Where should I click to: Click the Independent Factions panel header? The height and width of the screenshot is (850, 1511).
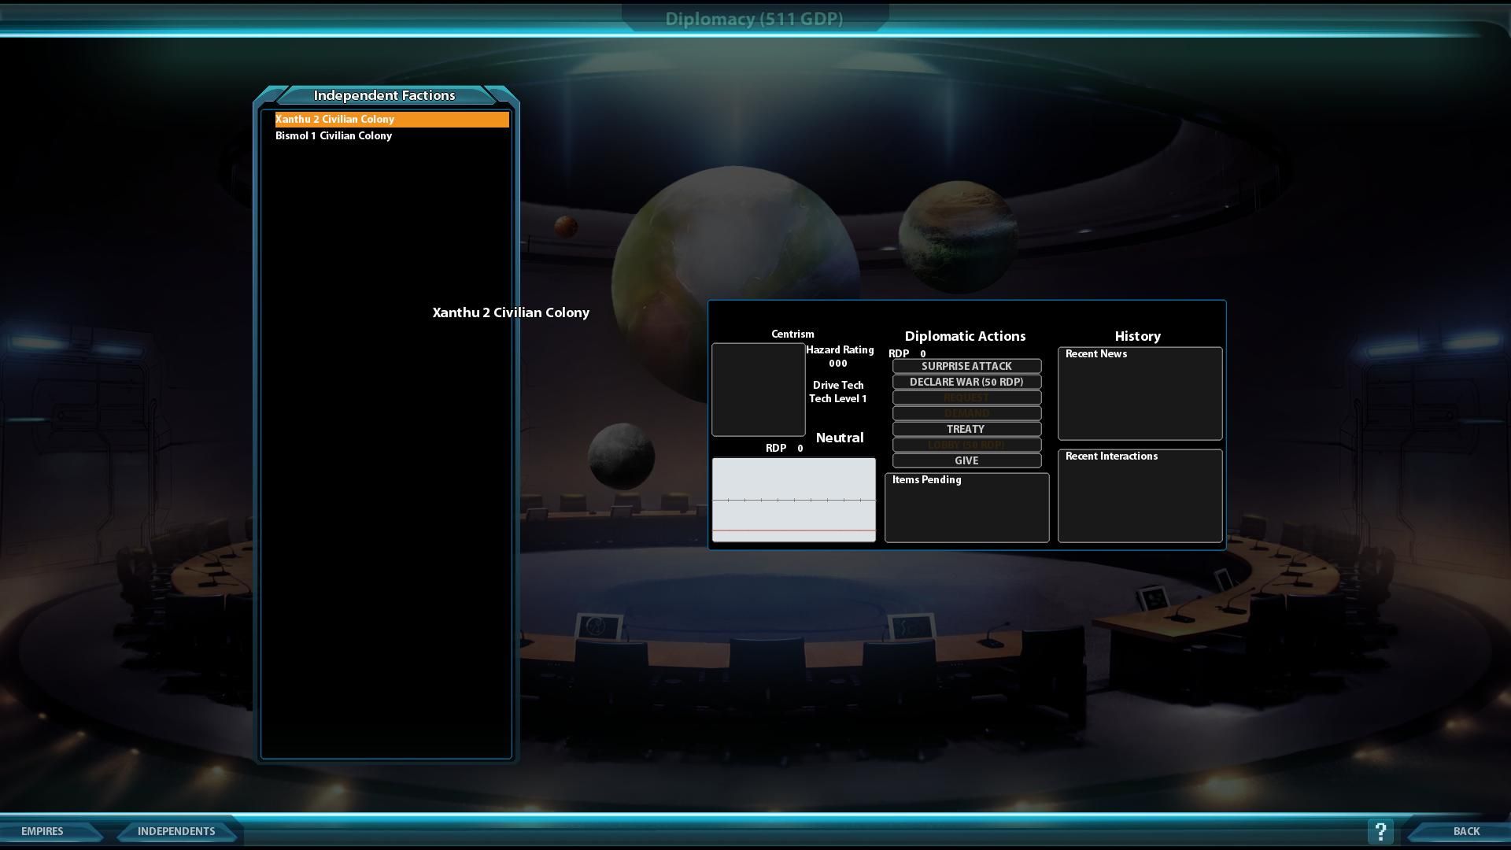coord(385,95)
